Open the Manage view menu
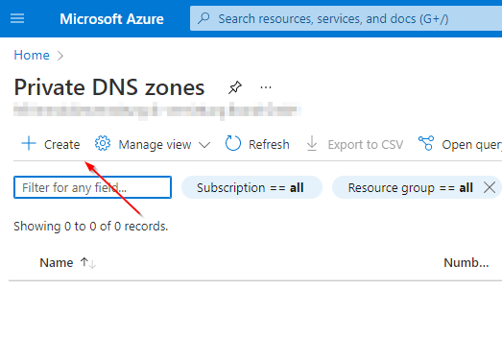The image size is (502, 362). pyautogui.click(x=153, y=144)
